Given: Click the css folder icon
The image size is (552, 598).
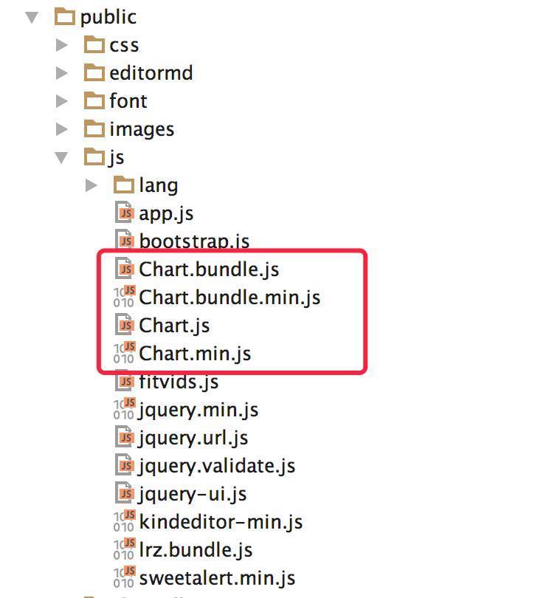Looking at the screenshot, I should (x=94, y=44).
